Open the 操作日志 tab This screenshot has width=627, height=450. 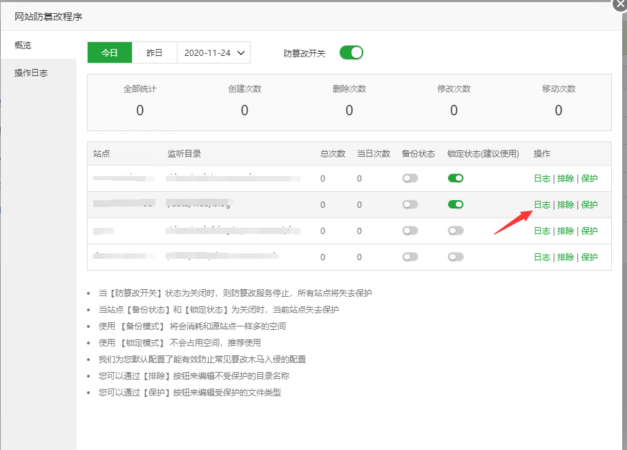click(x=31, y=72)
